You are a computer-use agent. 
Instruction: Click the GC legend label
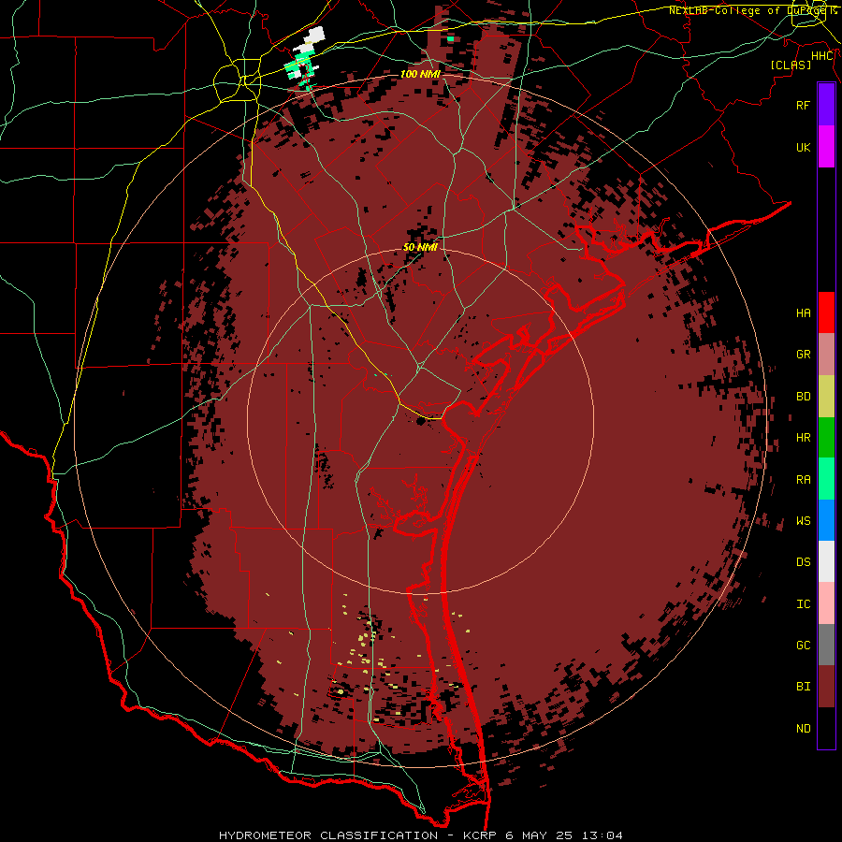(x=803, y=646)
